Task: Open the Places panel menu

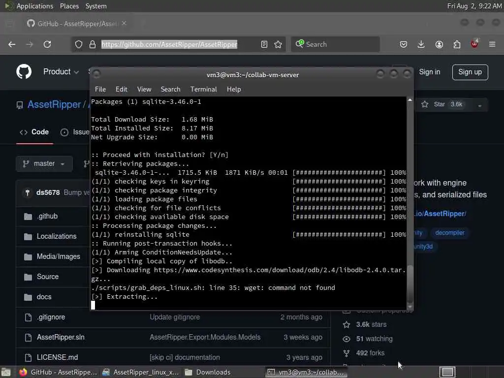Action: click(x=69, y=6)
